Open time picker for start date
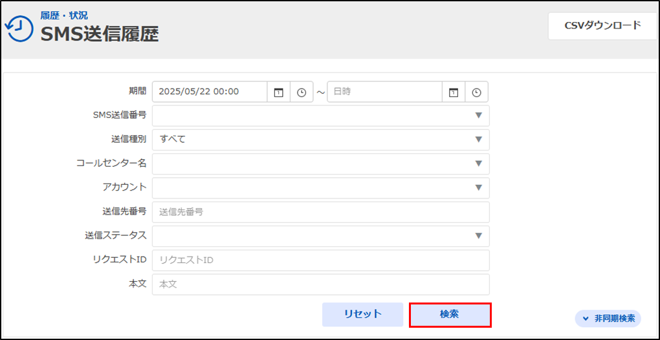660x340 pixels. tap(302, 92)
